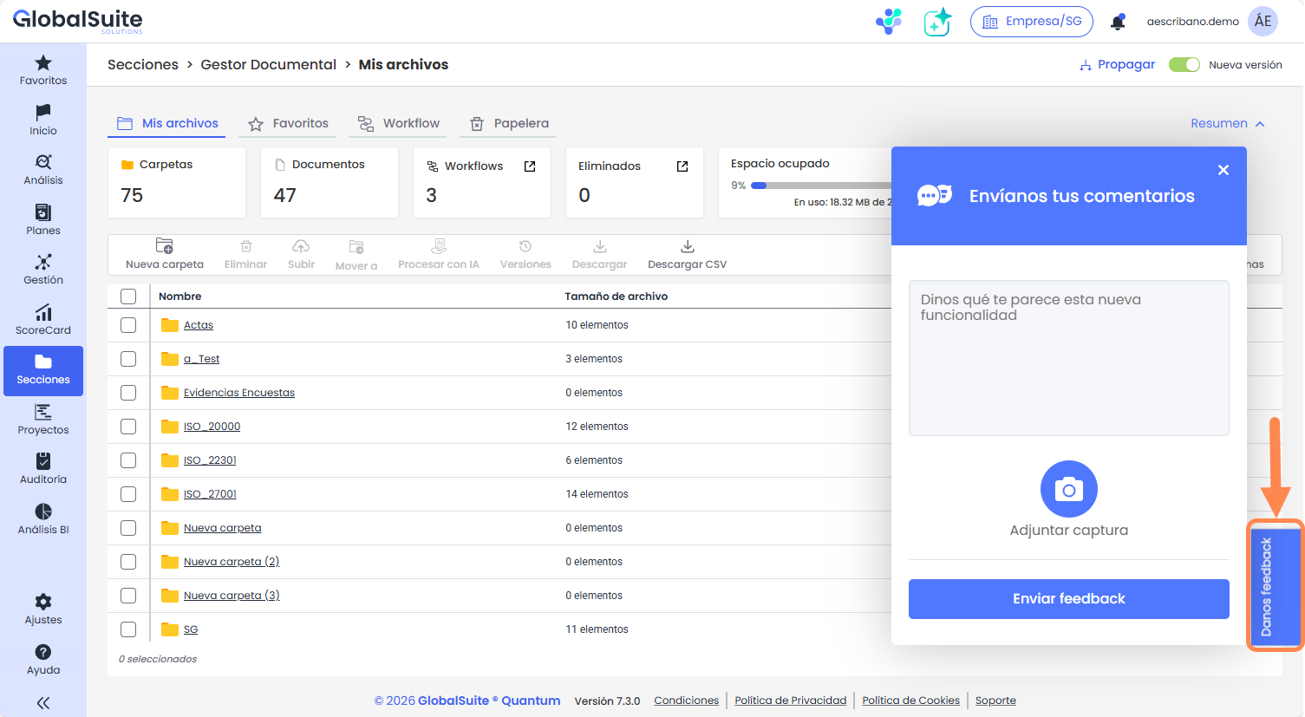The height and width of the screenshot is (717, 1305).
Task: Open Workflows card external link icon
Action: click(x=530, y=166)
